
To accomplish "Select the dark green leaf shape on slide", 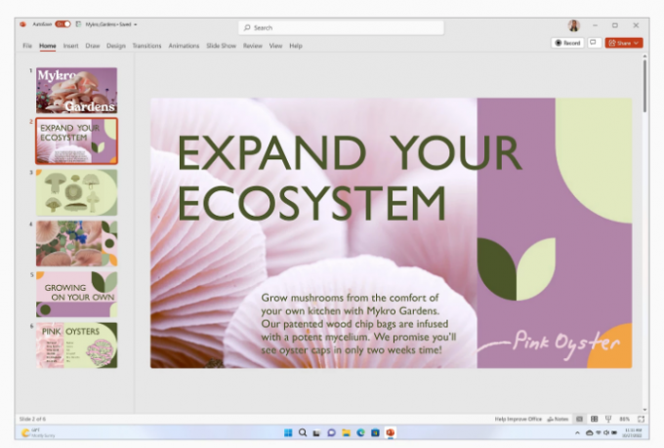I will click(496, 268).
